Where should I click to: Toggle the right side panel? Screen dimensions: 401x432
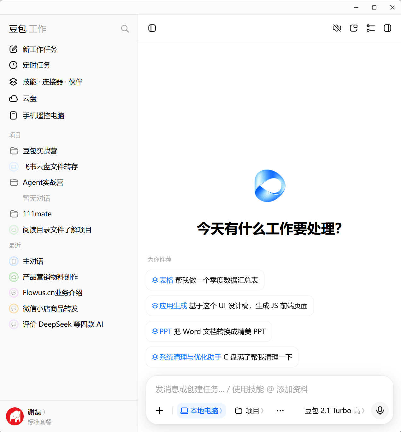(x=387, y=28)
